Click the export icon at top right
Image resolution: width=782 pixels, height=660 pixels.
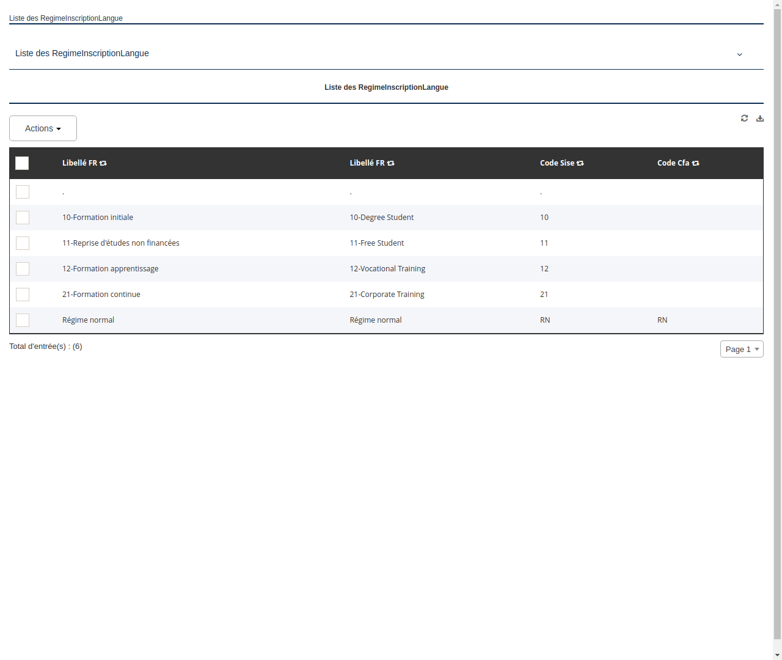[x=759, y=118]
